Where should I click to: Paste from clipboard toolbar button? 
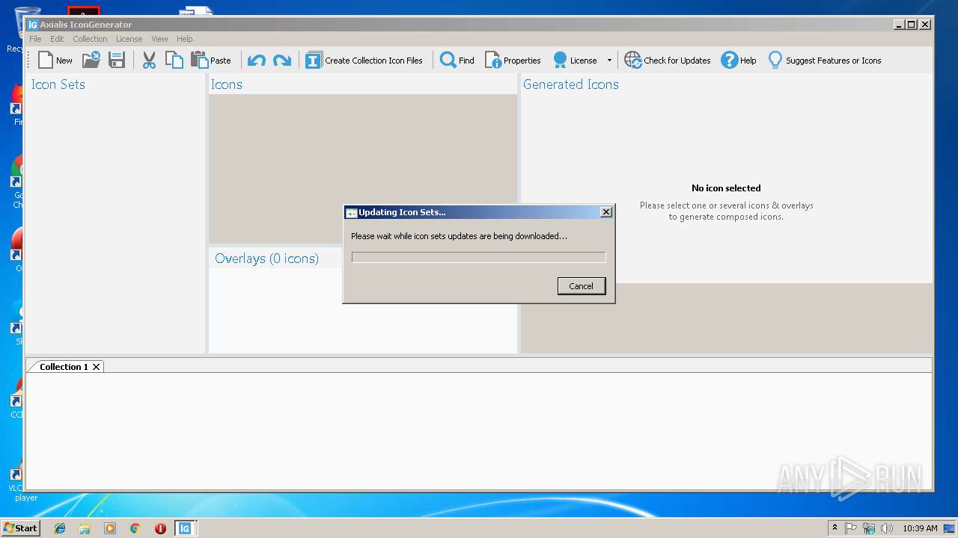[211, 61]
